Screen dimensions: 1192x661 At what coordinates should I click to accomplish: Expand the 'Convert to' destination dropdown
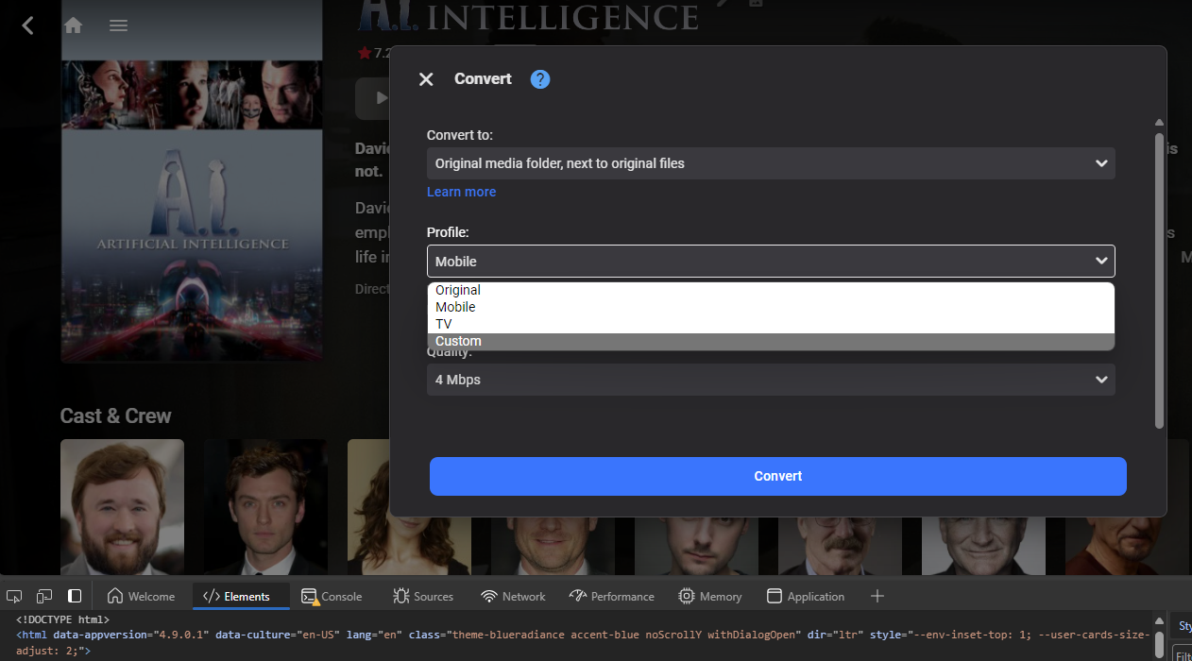770,163
